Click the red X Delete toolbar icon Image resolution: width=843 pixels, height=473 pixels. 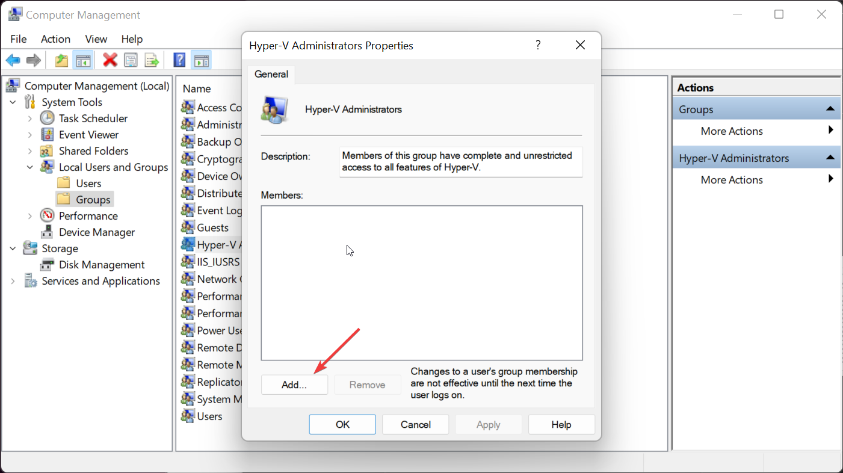tap(110, 60)
